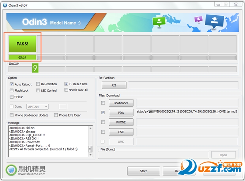Image resolution: width=245 pixels, height=181 pixels.
Task: Click the Start button
Action: coord(143,171)
